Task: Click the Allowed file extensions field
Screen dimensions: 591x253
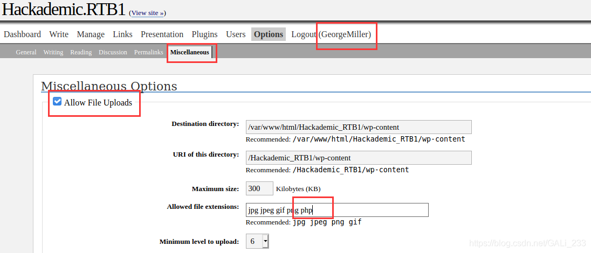Action: 337,210
